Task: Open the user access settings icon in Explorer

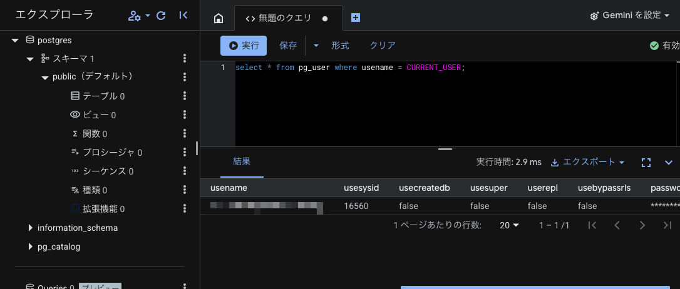Action: pos(135,16)
